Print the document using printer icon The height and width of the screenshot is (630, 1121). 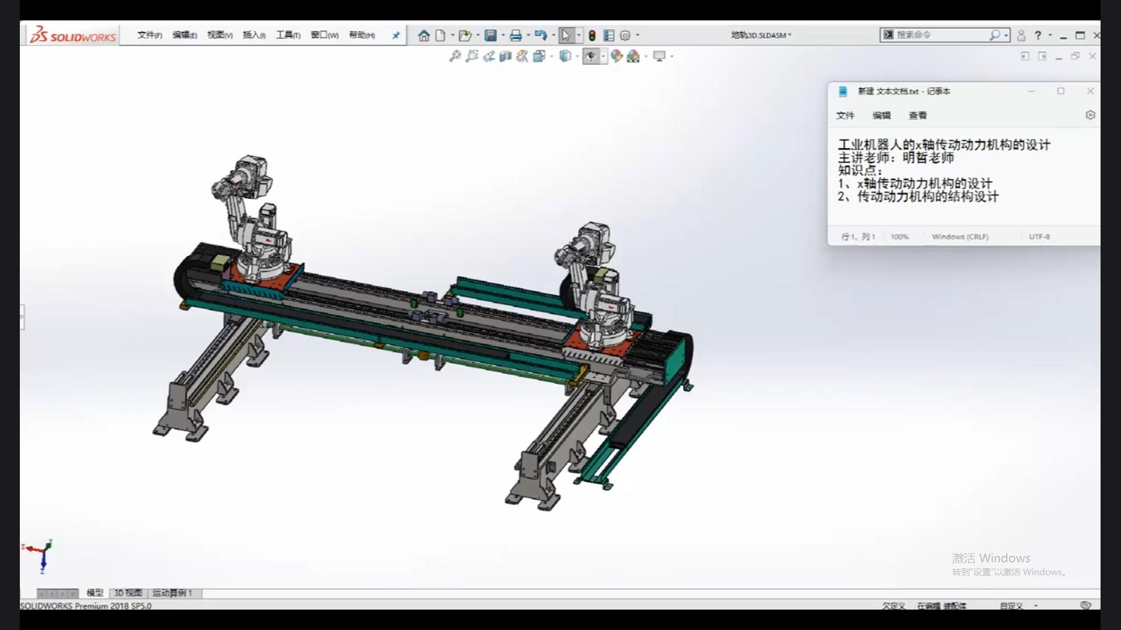click(516, 36)
